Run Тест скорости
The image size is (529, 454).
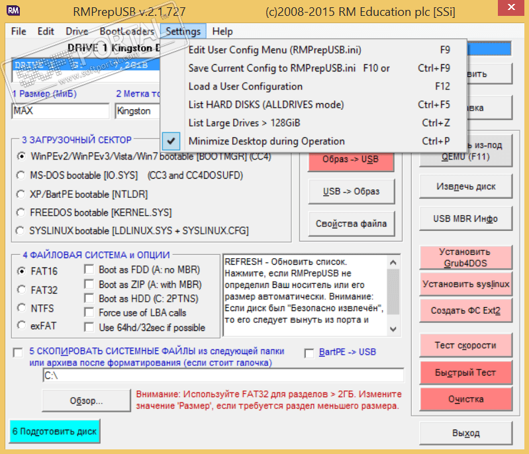[x=465, y=345]
